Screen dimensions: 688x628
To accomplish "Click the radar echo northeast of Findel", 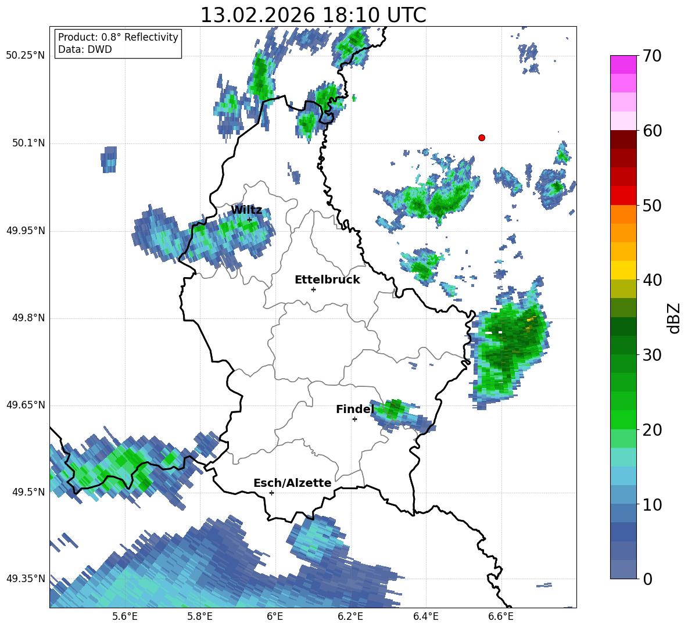I will [x=402, y=416].
